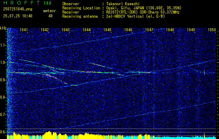Click the 1849 time marker
The image size is (219, 139).
pyautogui.click(x=191, y=30)
